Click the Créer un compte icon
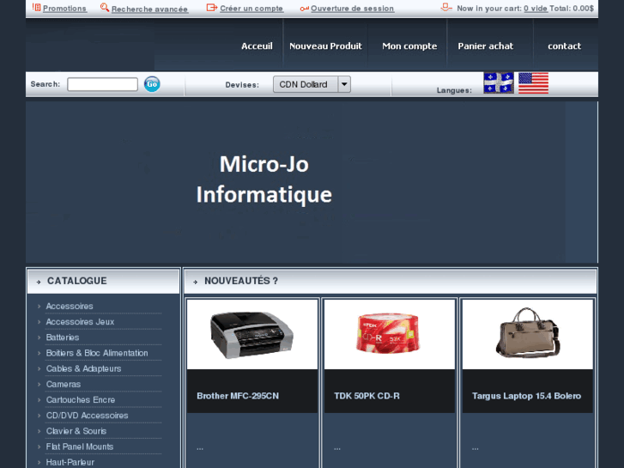The image size is (624, 468). point(212,8)
